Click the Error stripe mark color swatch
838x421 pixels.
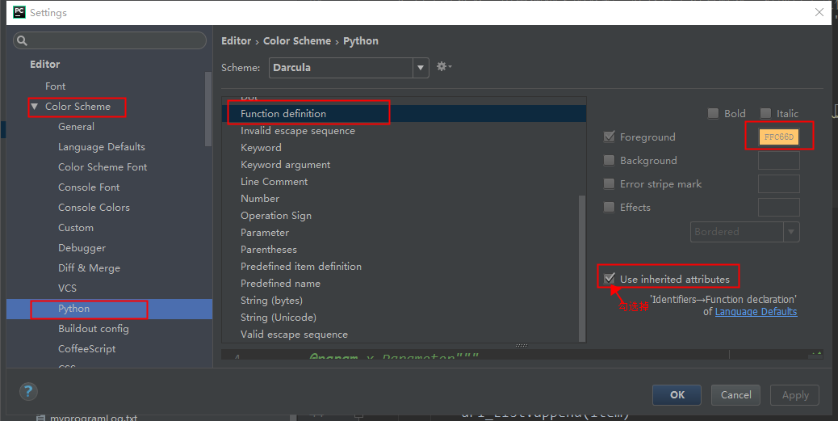tap(779, 184)
